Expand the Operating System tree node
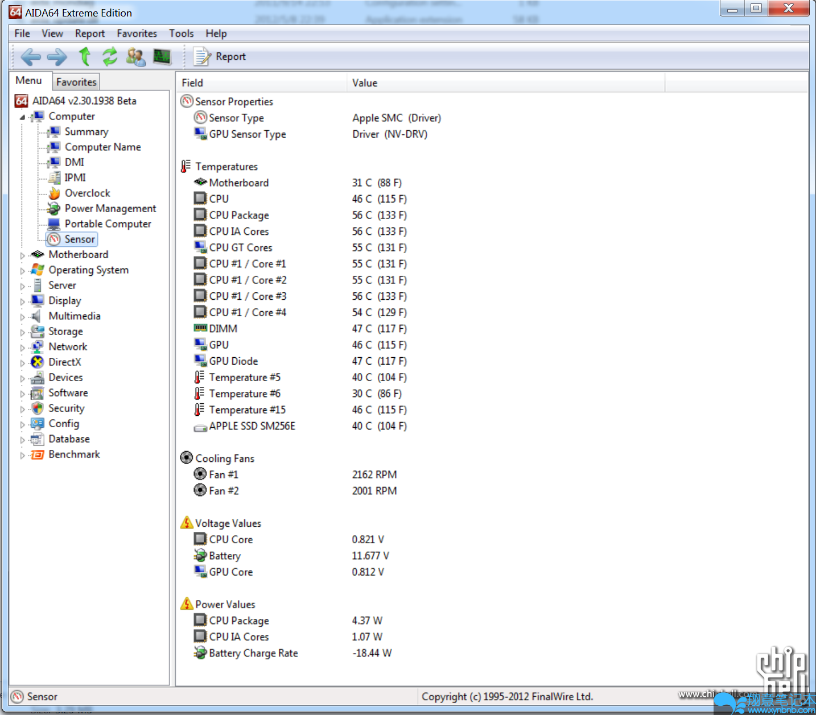The image size is (816, 715). pyautogui.click(x=23, y=271)
